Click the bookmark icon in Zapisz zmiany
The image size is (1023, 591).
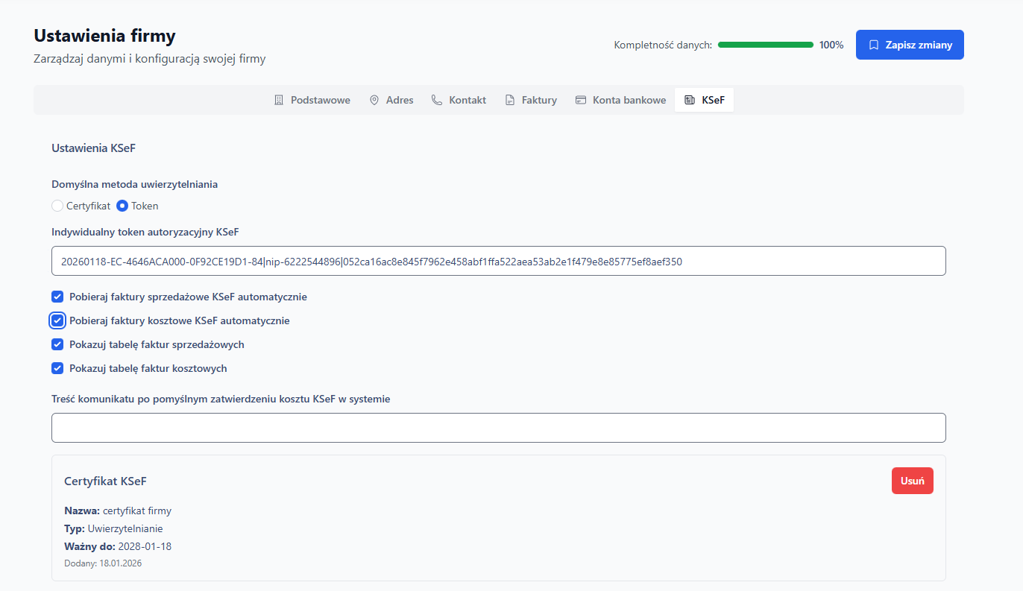click(874, 45)
